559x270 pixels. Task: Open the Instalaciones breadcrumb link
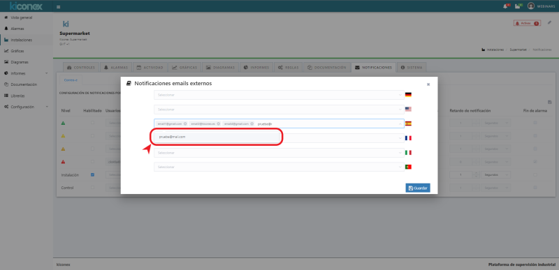[x=495, y=50]
